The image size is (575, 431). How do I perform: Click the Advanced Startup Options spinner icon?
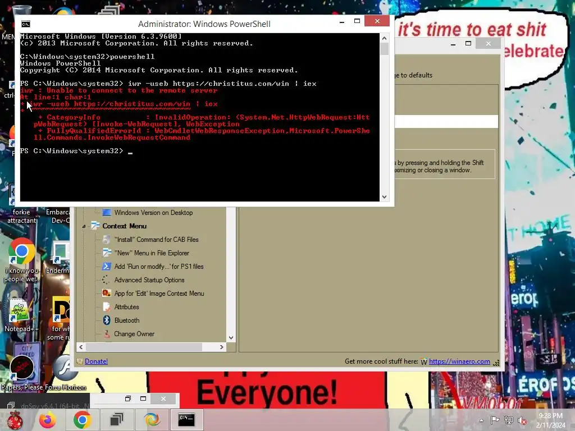[x=107, y=280]
